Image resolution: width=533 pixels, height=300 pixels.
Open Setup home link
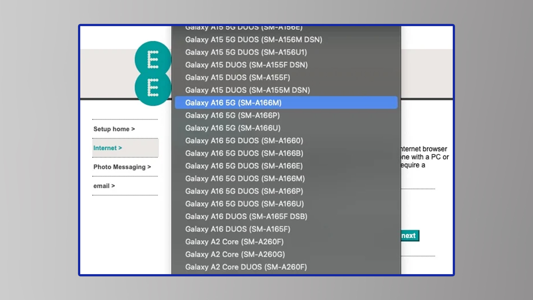click(x=114, y=129)
